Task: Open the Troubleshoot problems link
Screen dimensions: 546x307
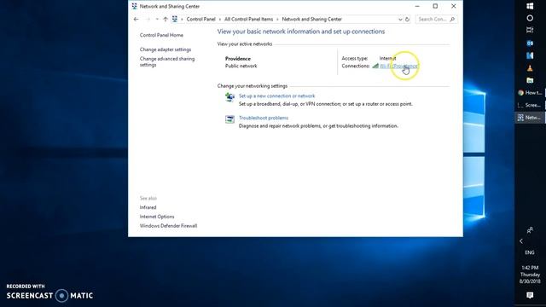Action: click(x=264, y=118)
